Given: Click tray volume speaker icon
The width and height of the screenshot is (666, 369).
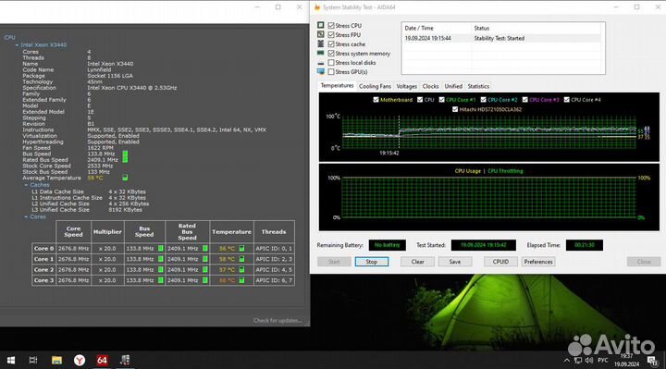Looking at the screenshot, I should (x=588, y=361).
